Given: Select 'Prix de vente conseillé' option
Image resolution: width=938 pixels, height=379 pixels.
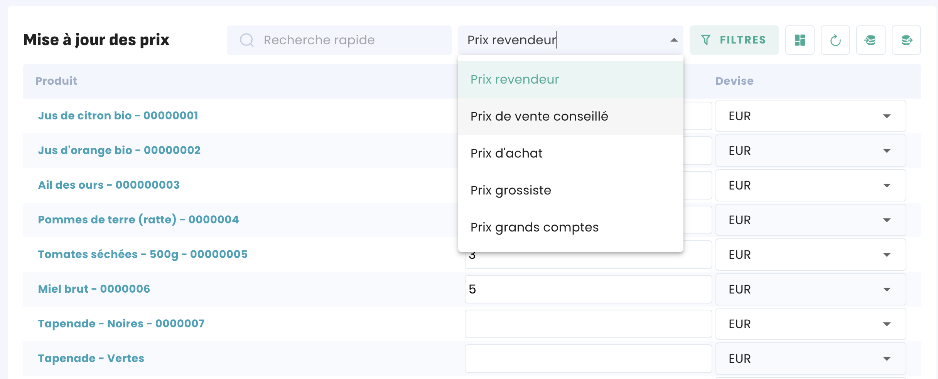Looking at the screenshot, I should (539, 116).
